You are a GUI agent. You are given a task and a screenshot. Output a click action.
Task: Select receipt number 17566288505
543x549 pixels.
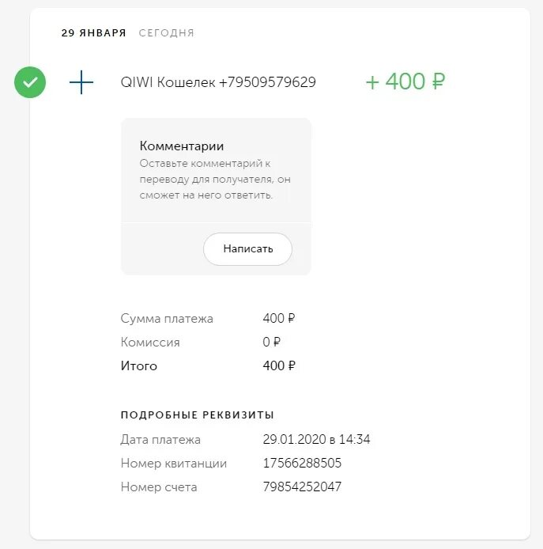pos(302,463)
